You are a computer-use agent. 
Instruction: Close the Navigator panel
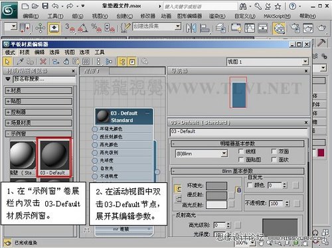306,71
